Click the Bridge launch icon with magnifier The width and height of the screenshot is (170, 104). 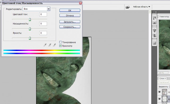pos(127,7)
